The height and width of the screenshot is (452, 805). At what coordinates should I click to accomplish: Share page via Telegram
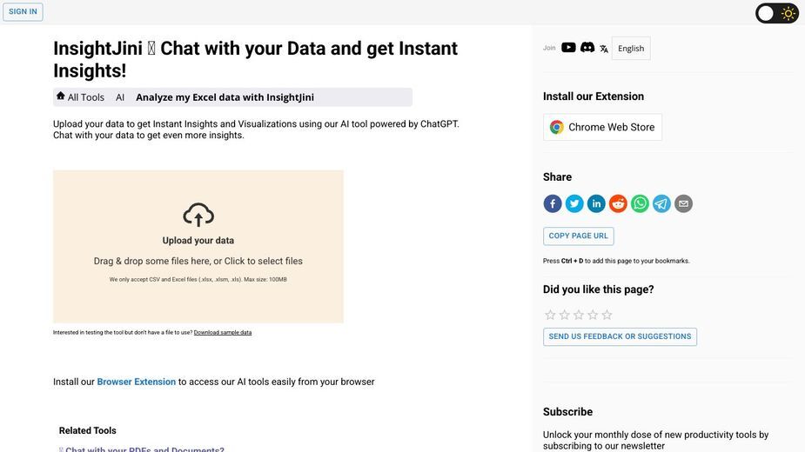tap(661, 203)
